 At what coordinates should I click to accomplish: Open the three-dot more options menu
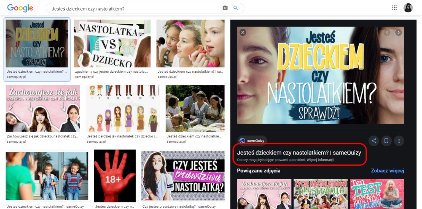399,140
